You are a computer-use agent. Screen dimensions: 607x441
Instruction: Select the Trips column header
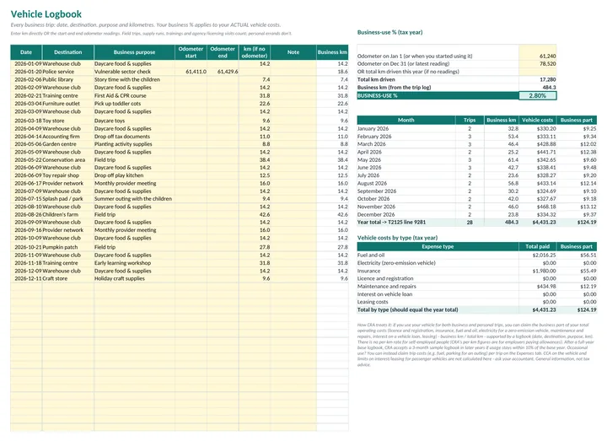(470, 120)
